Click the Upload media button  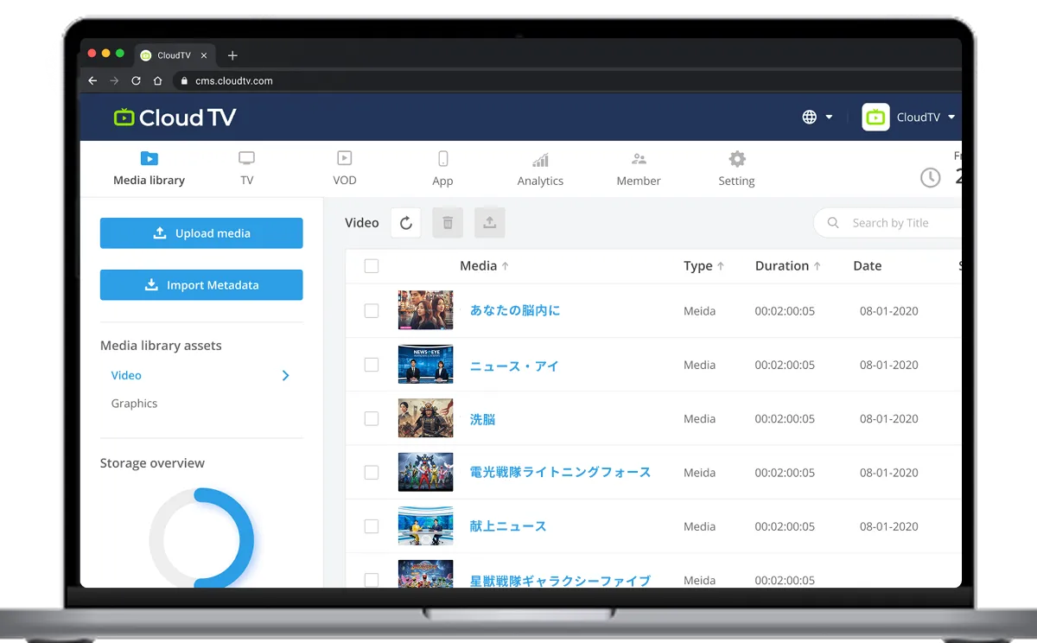(201, 233)
